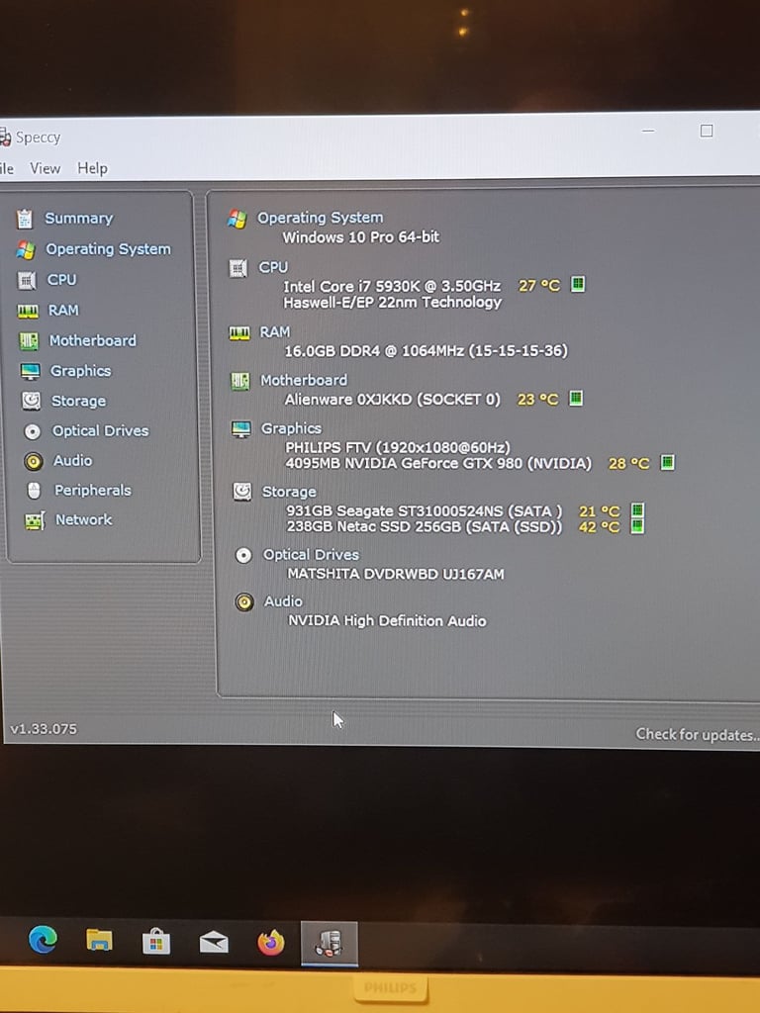Screen dimensions: 760x1013
Task: Open the Storage section in sidebar
Action: [x=78, y=402]
